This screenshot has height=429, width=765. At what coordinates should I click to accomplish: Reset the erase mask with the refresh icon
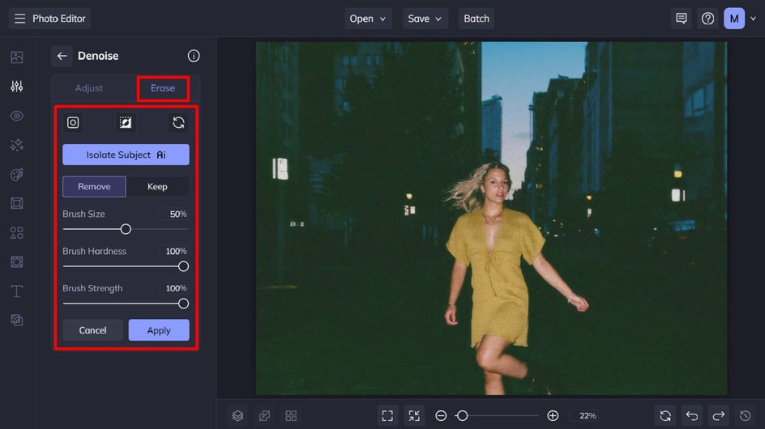[178, 122]
